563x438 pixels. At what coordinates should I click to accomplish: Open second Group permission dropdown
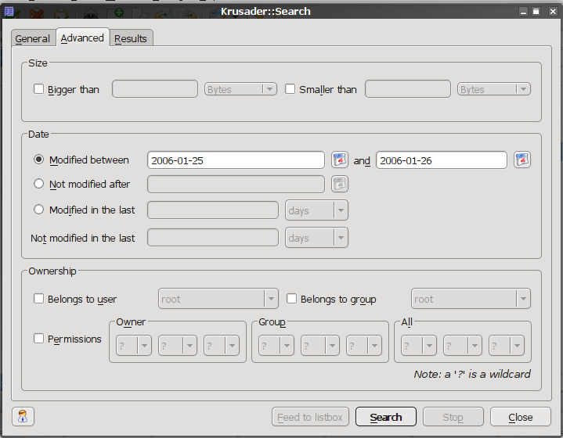click(x=320, y=346)
